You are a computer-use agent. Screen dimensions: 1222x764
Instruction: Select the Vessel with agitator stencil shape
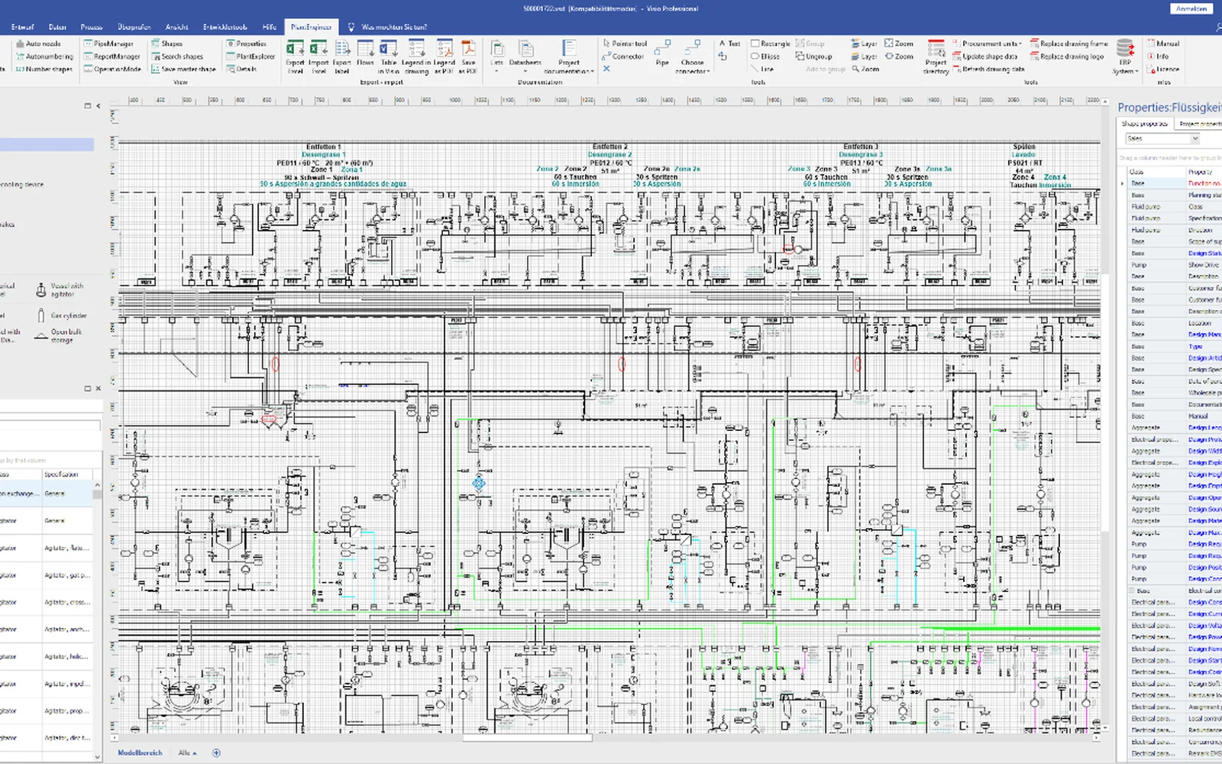tap(60, 290)
